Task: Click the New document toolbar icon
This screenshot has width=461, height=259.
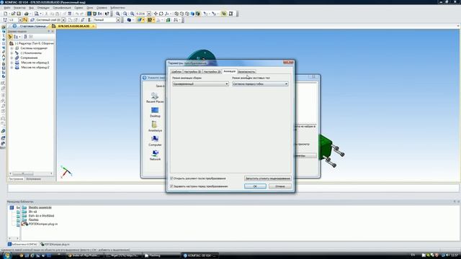Action: coord(5,14)
